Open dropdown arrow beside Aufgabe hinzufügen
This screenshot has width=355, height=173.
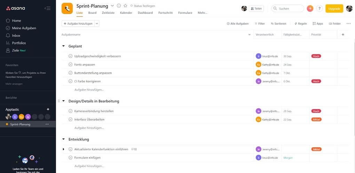[97, 24]
